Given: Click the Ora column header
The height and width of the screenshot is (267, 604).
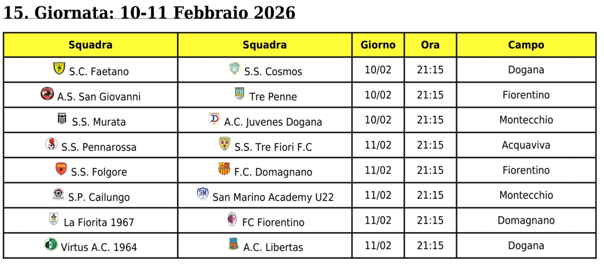Looking at the screenshot, I should pos(430,45).
